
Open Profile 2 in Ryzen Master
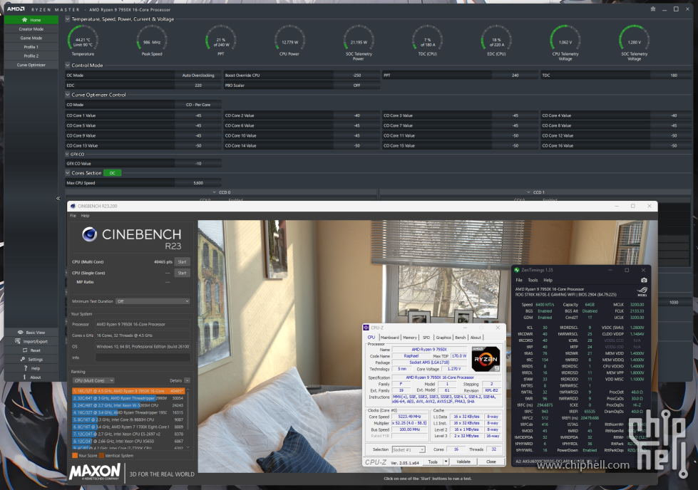click(x=31, y=56)
